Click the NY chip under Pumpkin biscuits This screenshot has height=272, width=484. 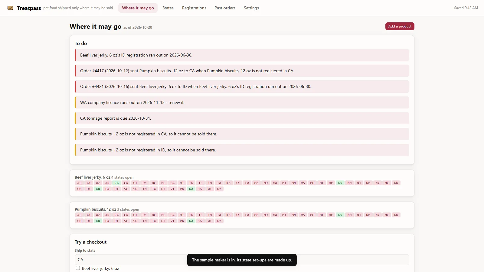pos(378,215)
